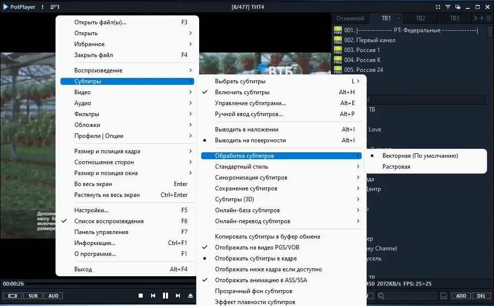Screen dimensions: 494x306
Task: Expand the Видео submenu
Action: tap(82, 92)
